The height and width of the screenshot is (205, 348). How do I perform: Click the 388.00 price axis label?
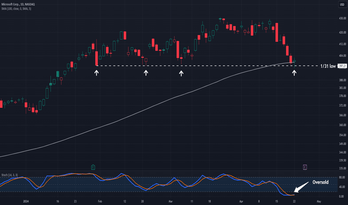[x=342, y=80]
